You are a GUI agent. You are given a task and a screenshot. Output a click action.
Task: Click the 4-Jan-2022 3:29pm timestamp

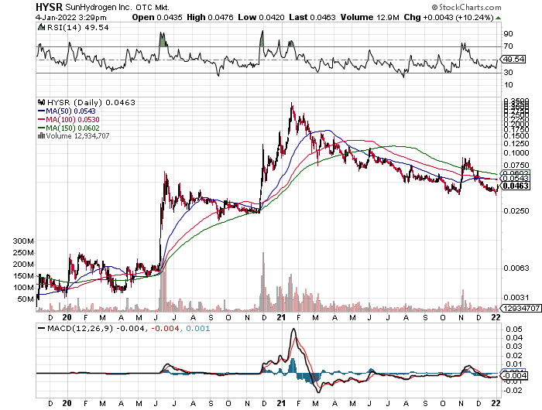[71, 18]
